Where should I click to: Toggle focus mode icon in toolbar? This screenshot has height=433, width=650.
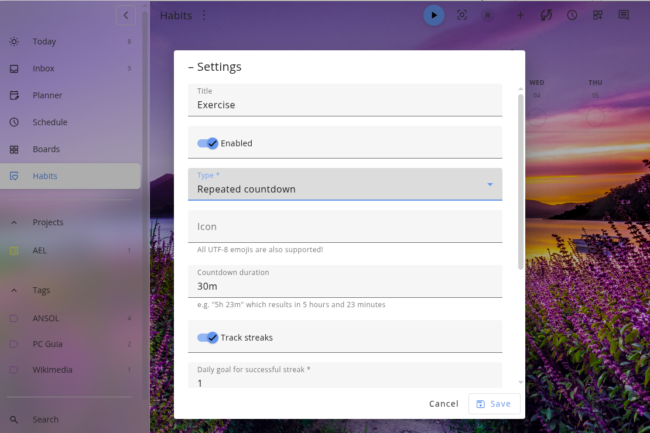[x=462, y=15]
